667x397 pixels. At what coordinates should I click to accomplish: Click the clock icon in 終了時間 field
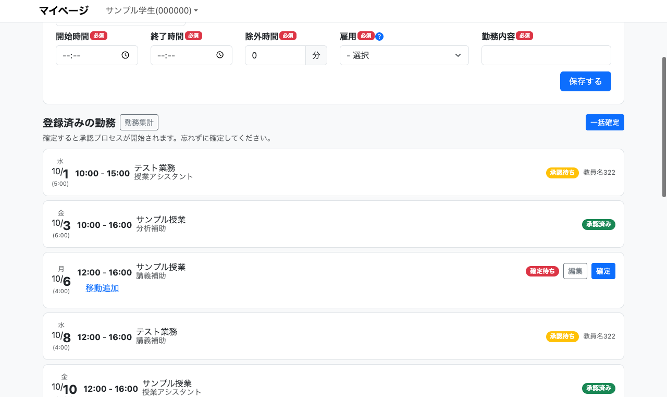[x=220, y=55]
